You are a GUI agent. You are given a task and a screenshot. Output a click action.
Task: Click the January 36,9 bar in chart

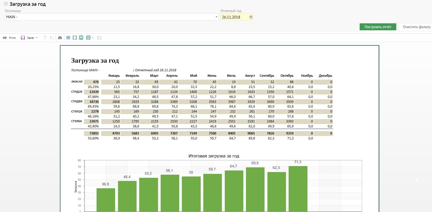coord(106,199)
